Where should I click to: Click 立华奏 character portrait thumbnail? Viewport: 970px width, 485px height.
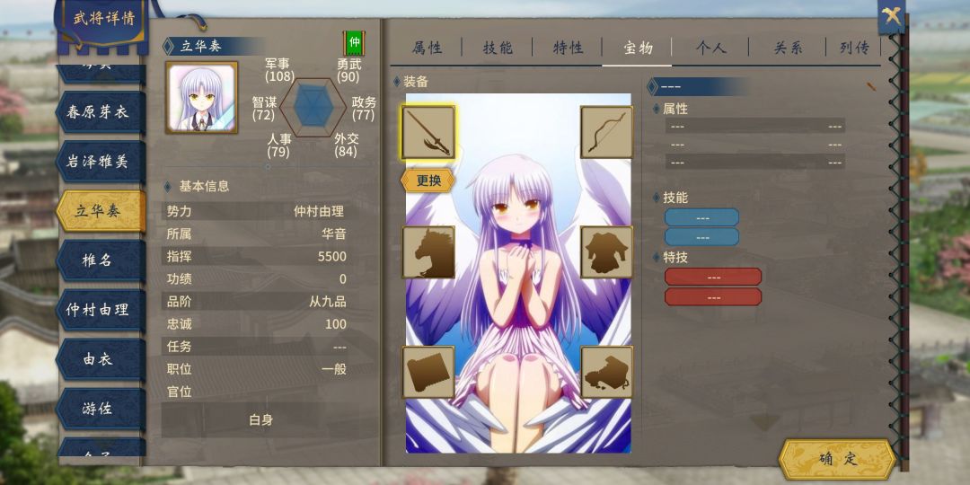tap(202, 97)
